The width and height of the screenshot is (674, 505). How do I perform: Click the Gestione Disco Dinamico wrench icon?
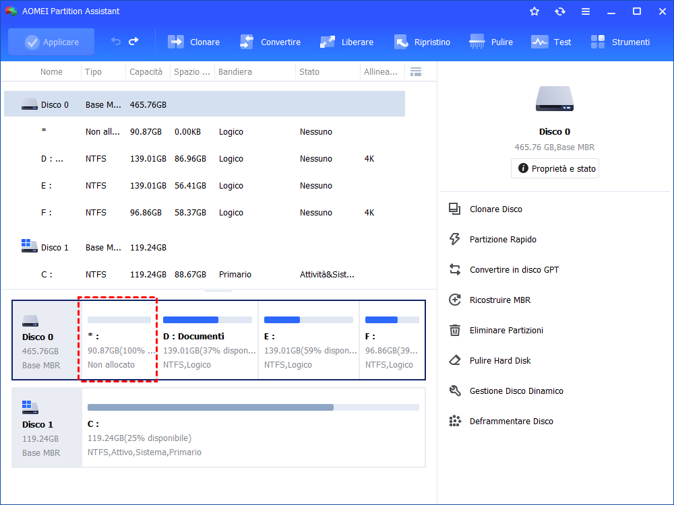455,391
